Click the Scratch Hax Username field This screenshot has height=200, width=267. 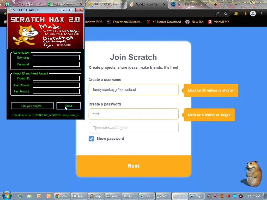[x=56, y=58]
